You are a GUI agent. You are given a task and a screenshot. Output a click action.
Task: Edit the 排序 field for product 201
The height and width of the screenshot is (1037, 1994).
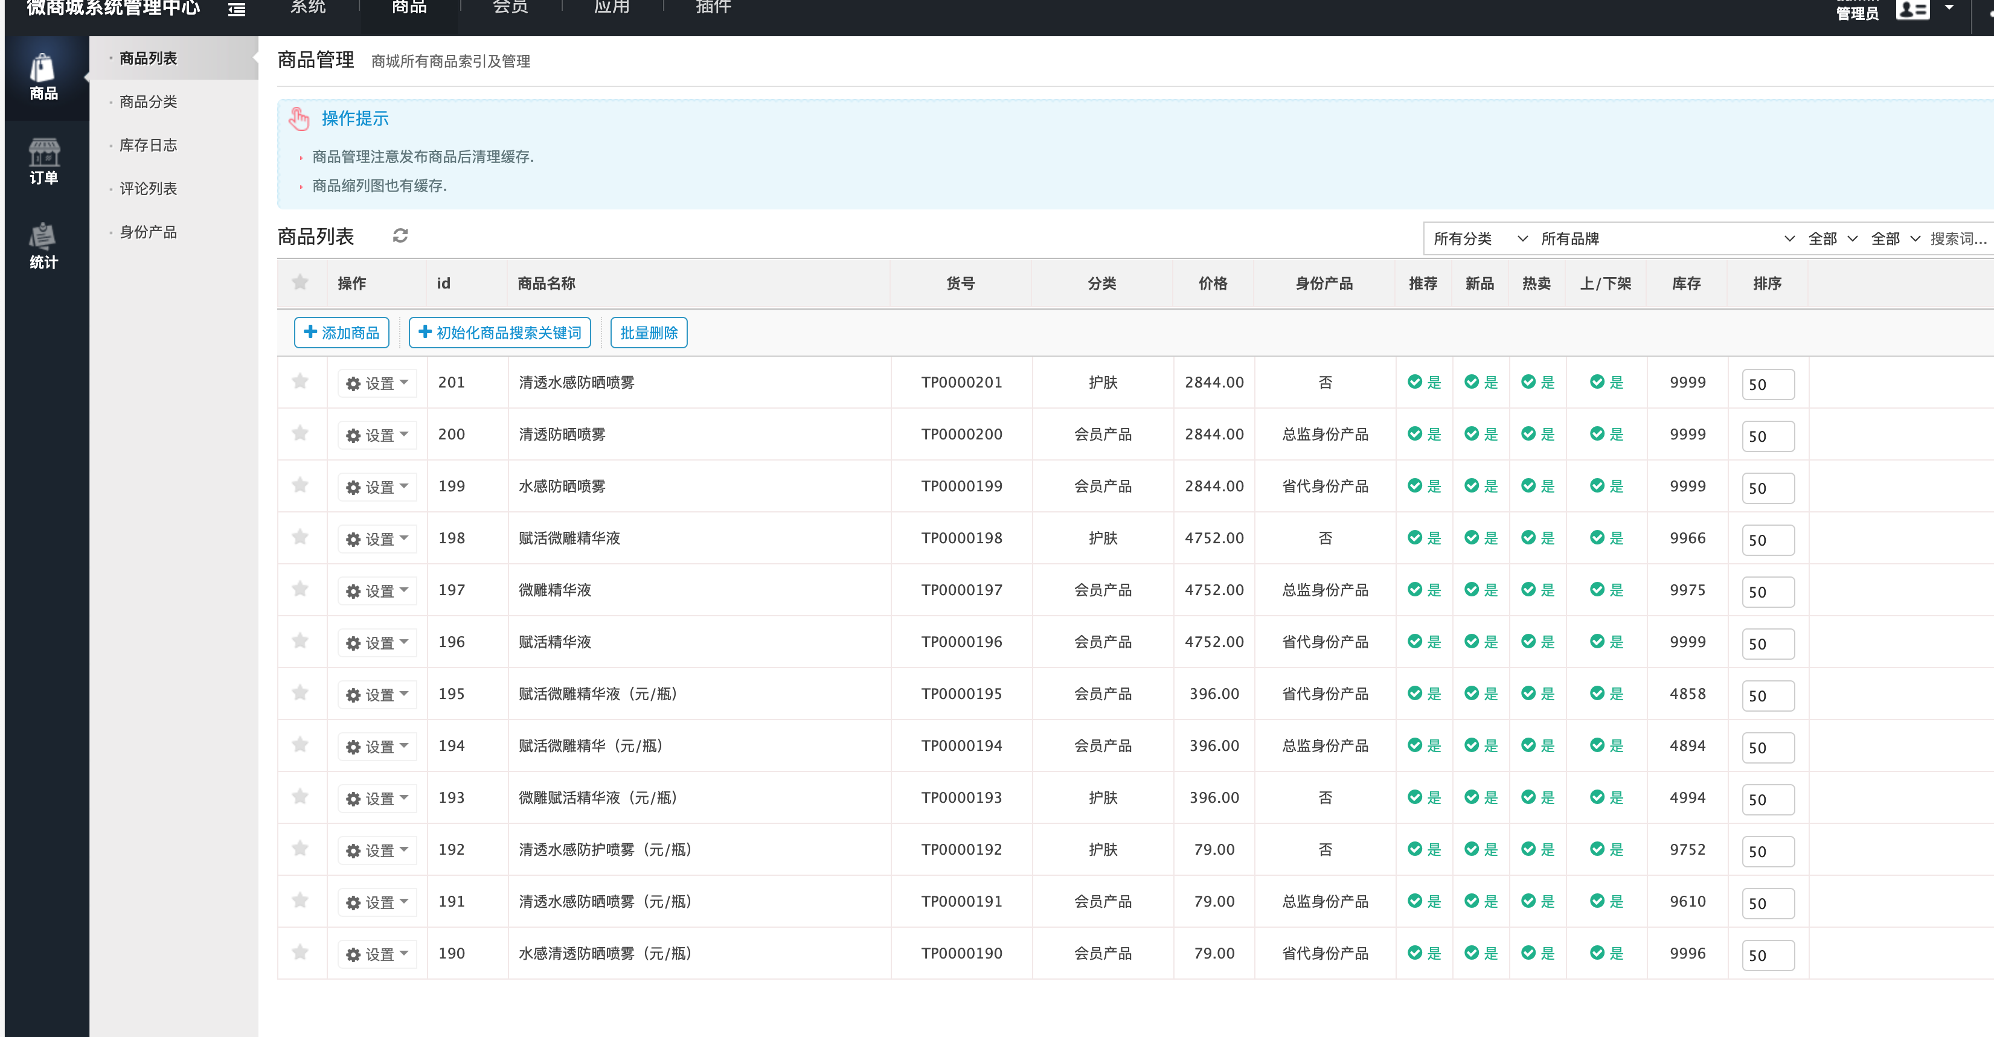[1768, 384]
